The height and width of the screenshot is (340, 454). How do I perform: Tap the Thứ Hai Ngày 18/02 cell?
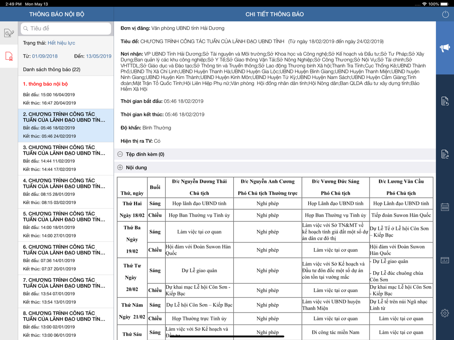point(132,209)
